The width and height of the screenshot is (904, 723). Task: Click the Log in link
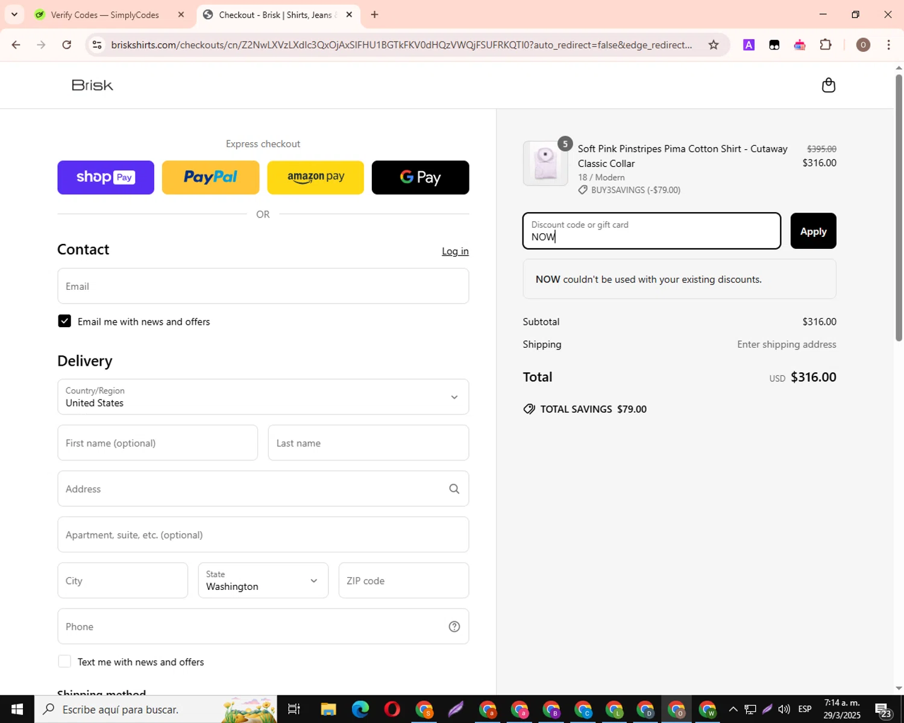tap(455, 251)
